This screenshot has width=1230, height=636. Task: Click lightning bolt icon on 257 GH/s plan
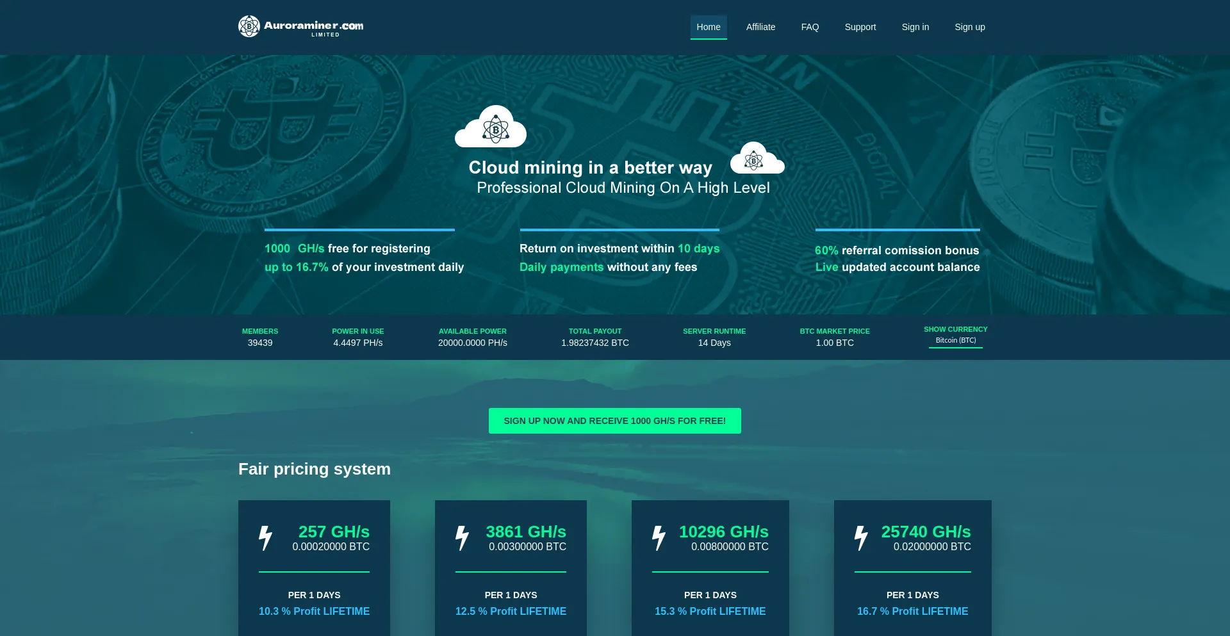265,538
